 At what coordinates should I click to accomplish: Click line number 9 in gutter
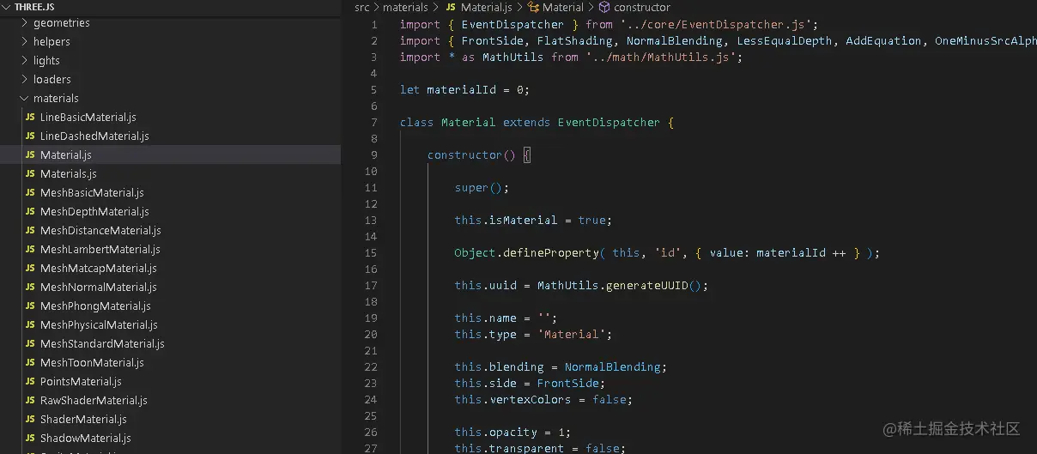coord(373,154)
